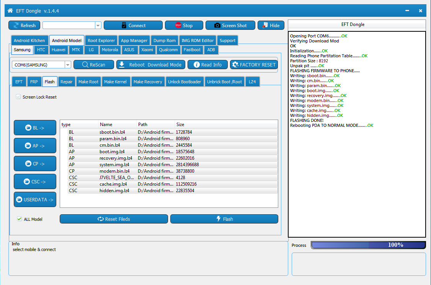Click the Process 100% progress bar

368,245
